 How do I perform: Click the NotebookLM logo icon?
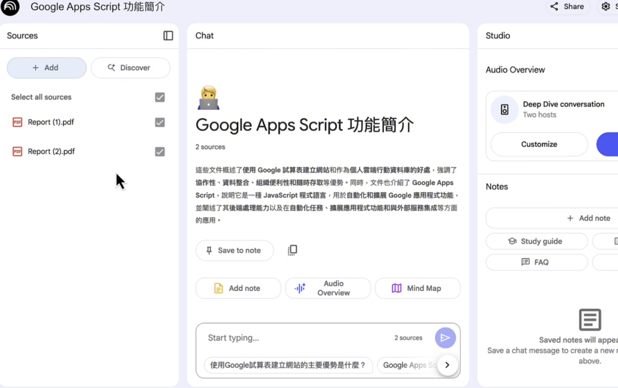10,7
